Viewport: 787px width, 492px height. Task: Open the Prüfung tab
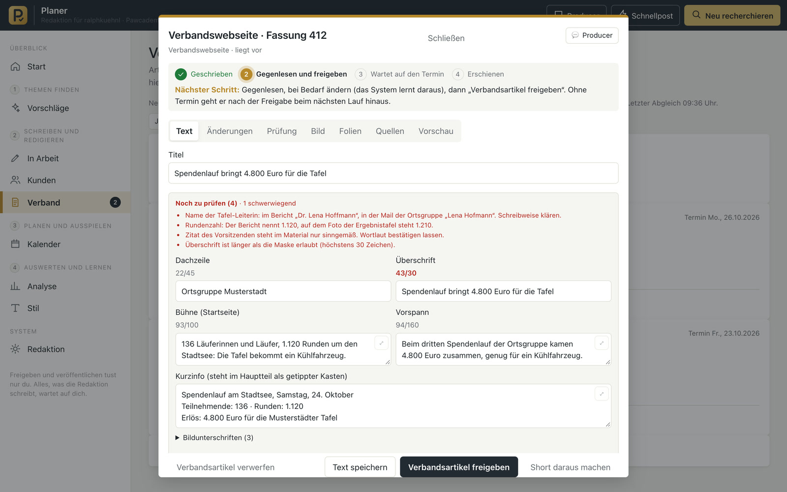point(282,131)
